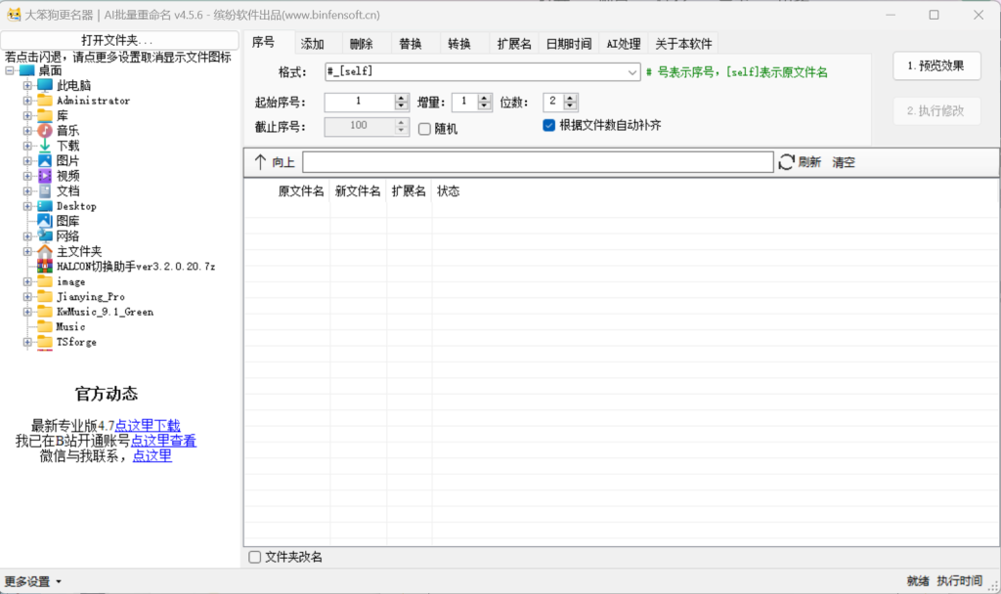Select the 文档 (Documents) icon

click(44, 190)
